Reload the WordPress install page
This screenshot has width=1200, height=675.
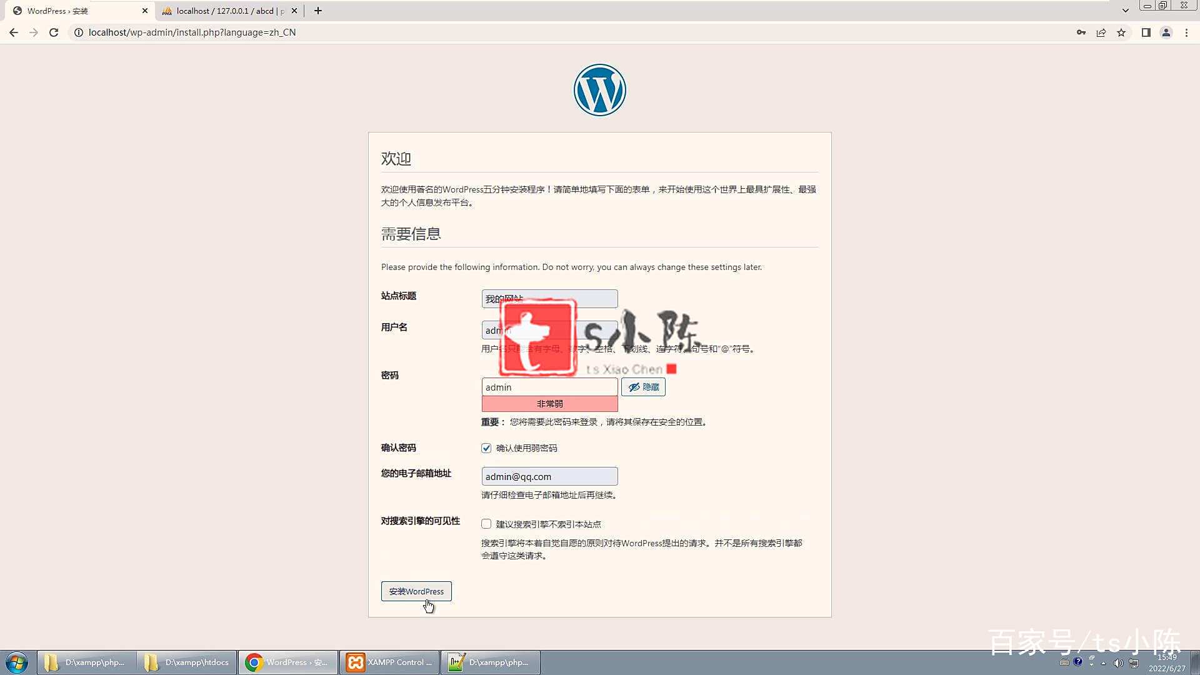coord(54,32)
